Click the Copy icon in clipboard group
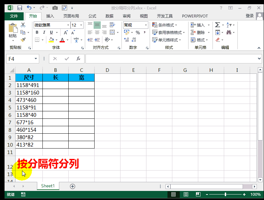 point(23,32)
